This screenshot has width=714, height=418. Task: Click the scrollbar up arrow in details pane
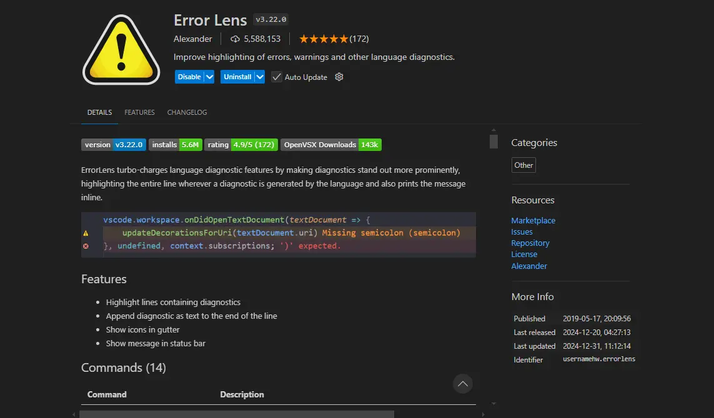point(493,130)
